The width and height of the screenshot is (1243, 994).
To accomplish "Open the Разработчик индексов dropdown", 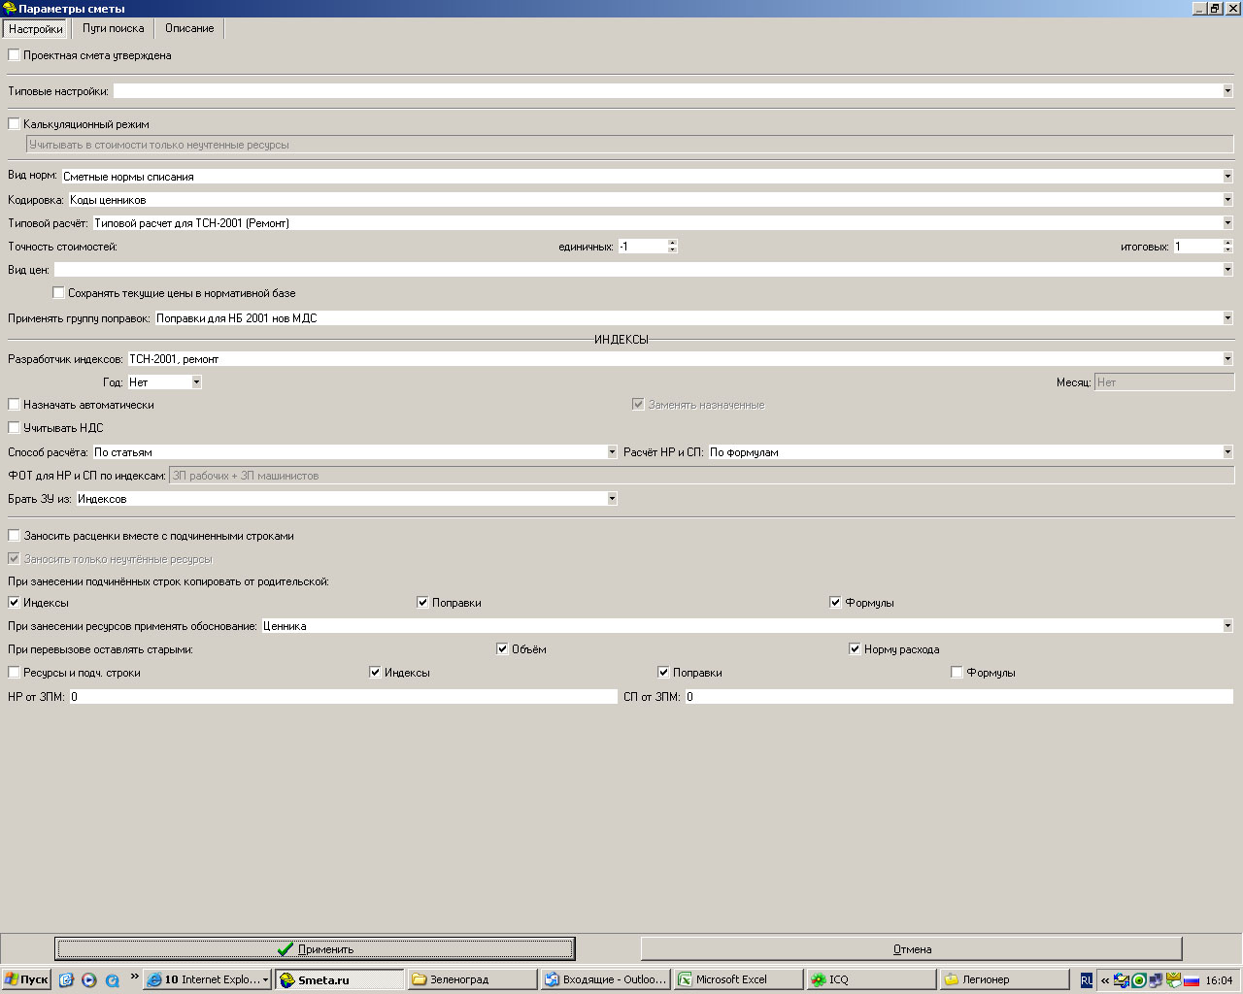I will (x=1227, y=359).
